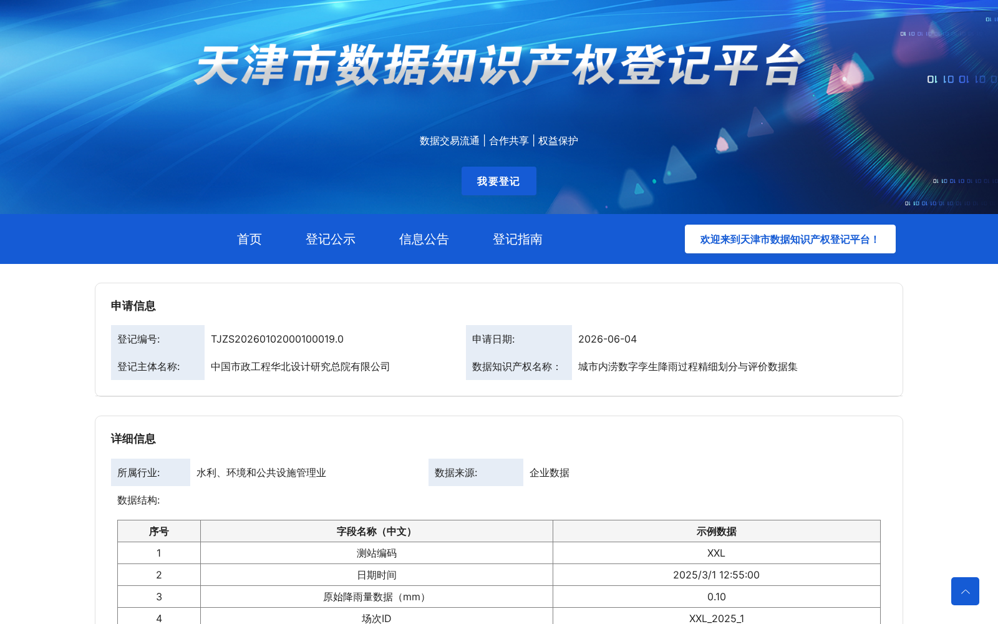Viewport: 998px width, 624px height.
Task: Click the 场次ID table cell
Action: click(377, 617)
